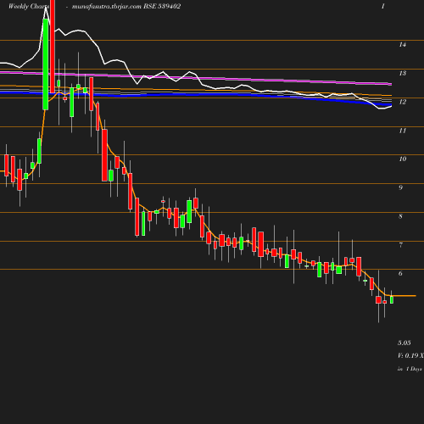Image resolution: width=424 pixels, height=424 pixels.
Task: Click the 'munafasutra.tbrjar.com BSE 539402' text
Action: point(126,7)
